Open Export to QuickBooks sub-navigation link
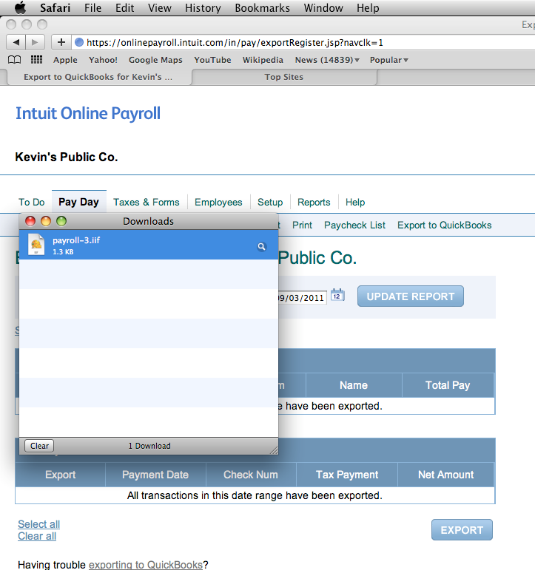 coord(445,225)
